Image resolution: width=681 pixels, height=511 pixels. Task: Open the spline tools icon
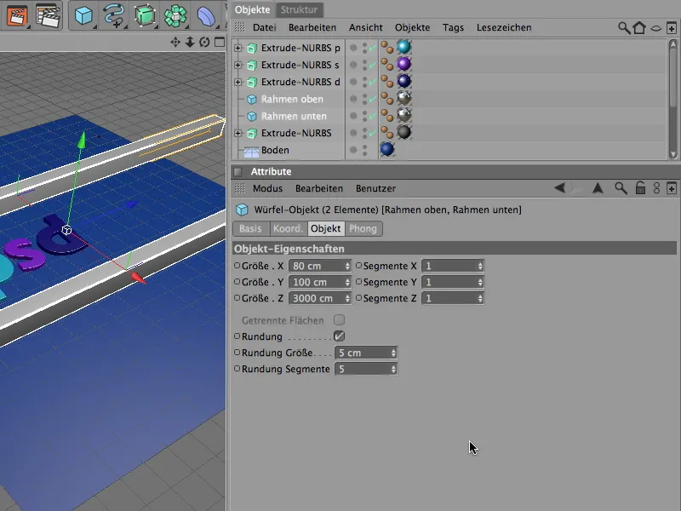113,15
